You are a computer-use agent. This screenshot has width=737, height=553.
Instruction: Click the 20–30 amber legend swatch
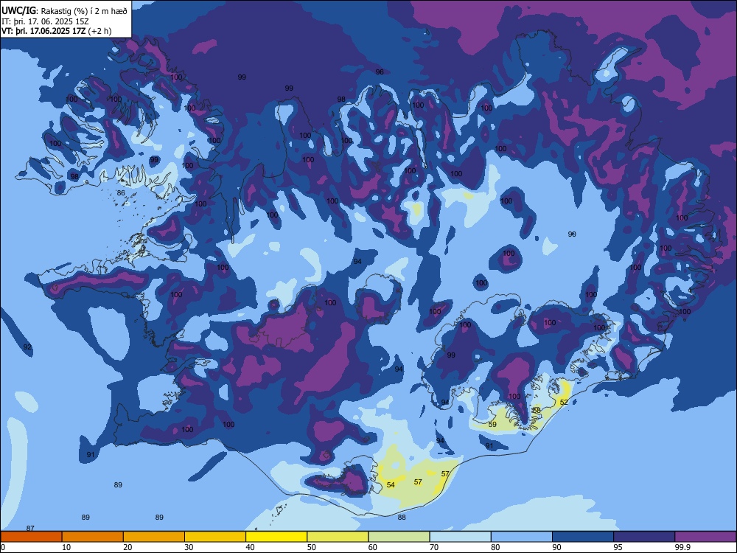point(154,537)
